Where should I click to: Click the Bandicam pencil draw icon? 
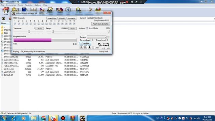(136, 2)
